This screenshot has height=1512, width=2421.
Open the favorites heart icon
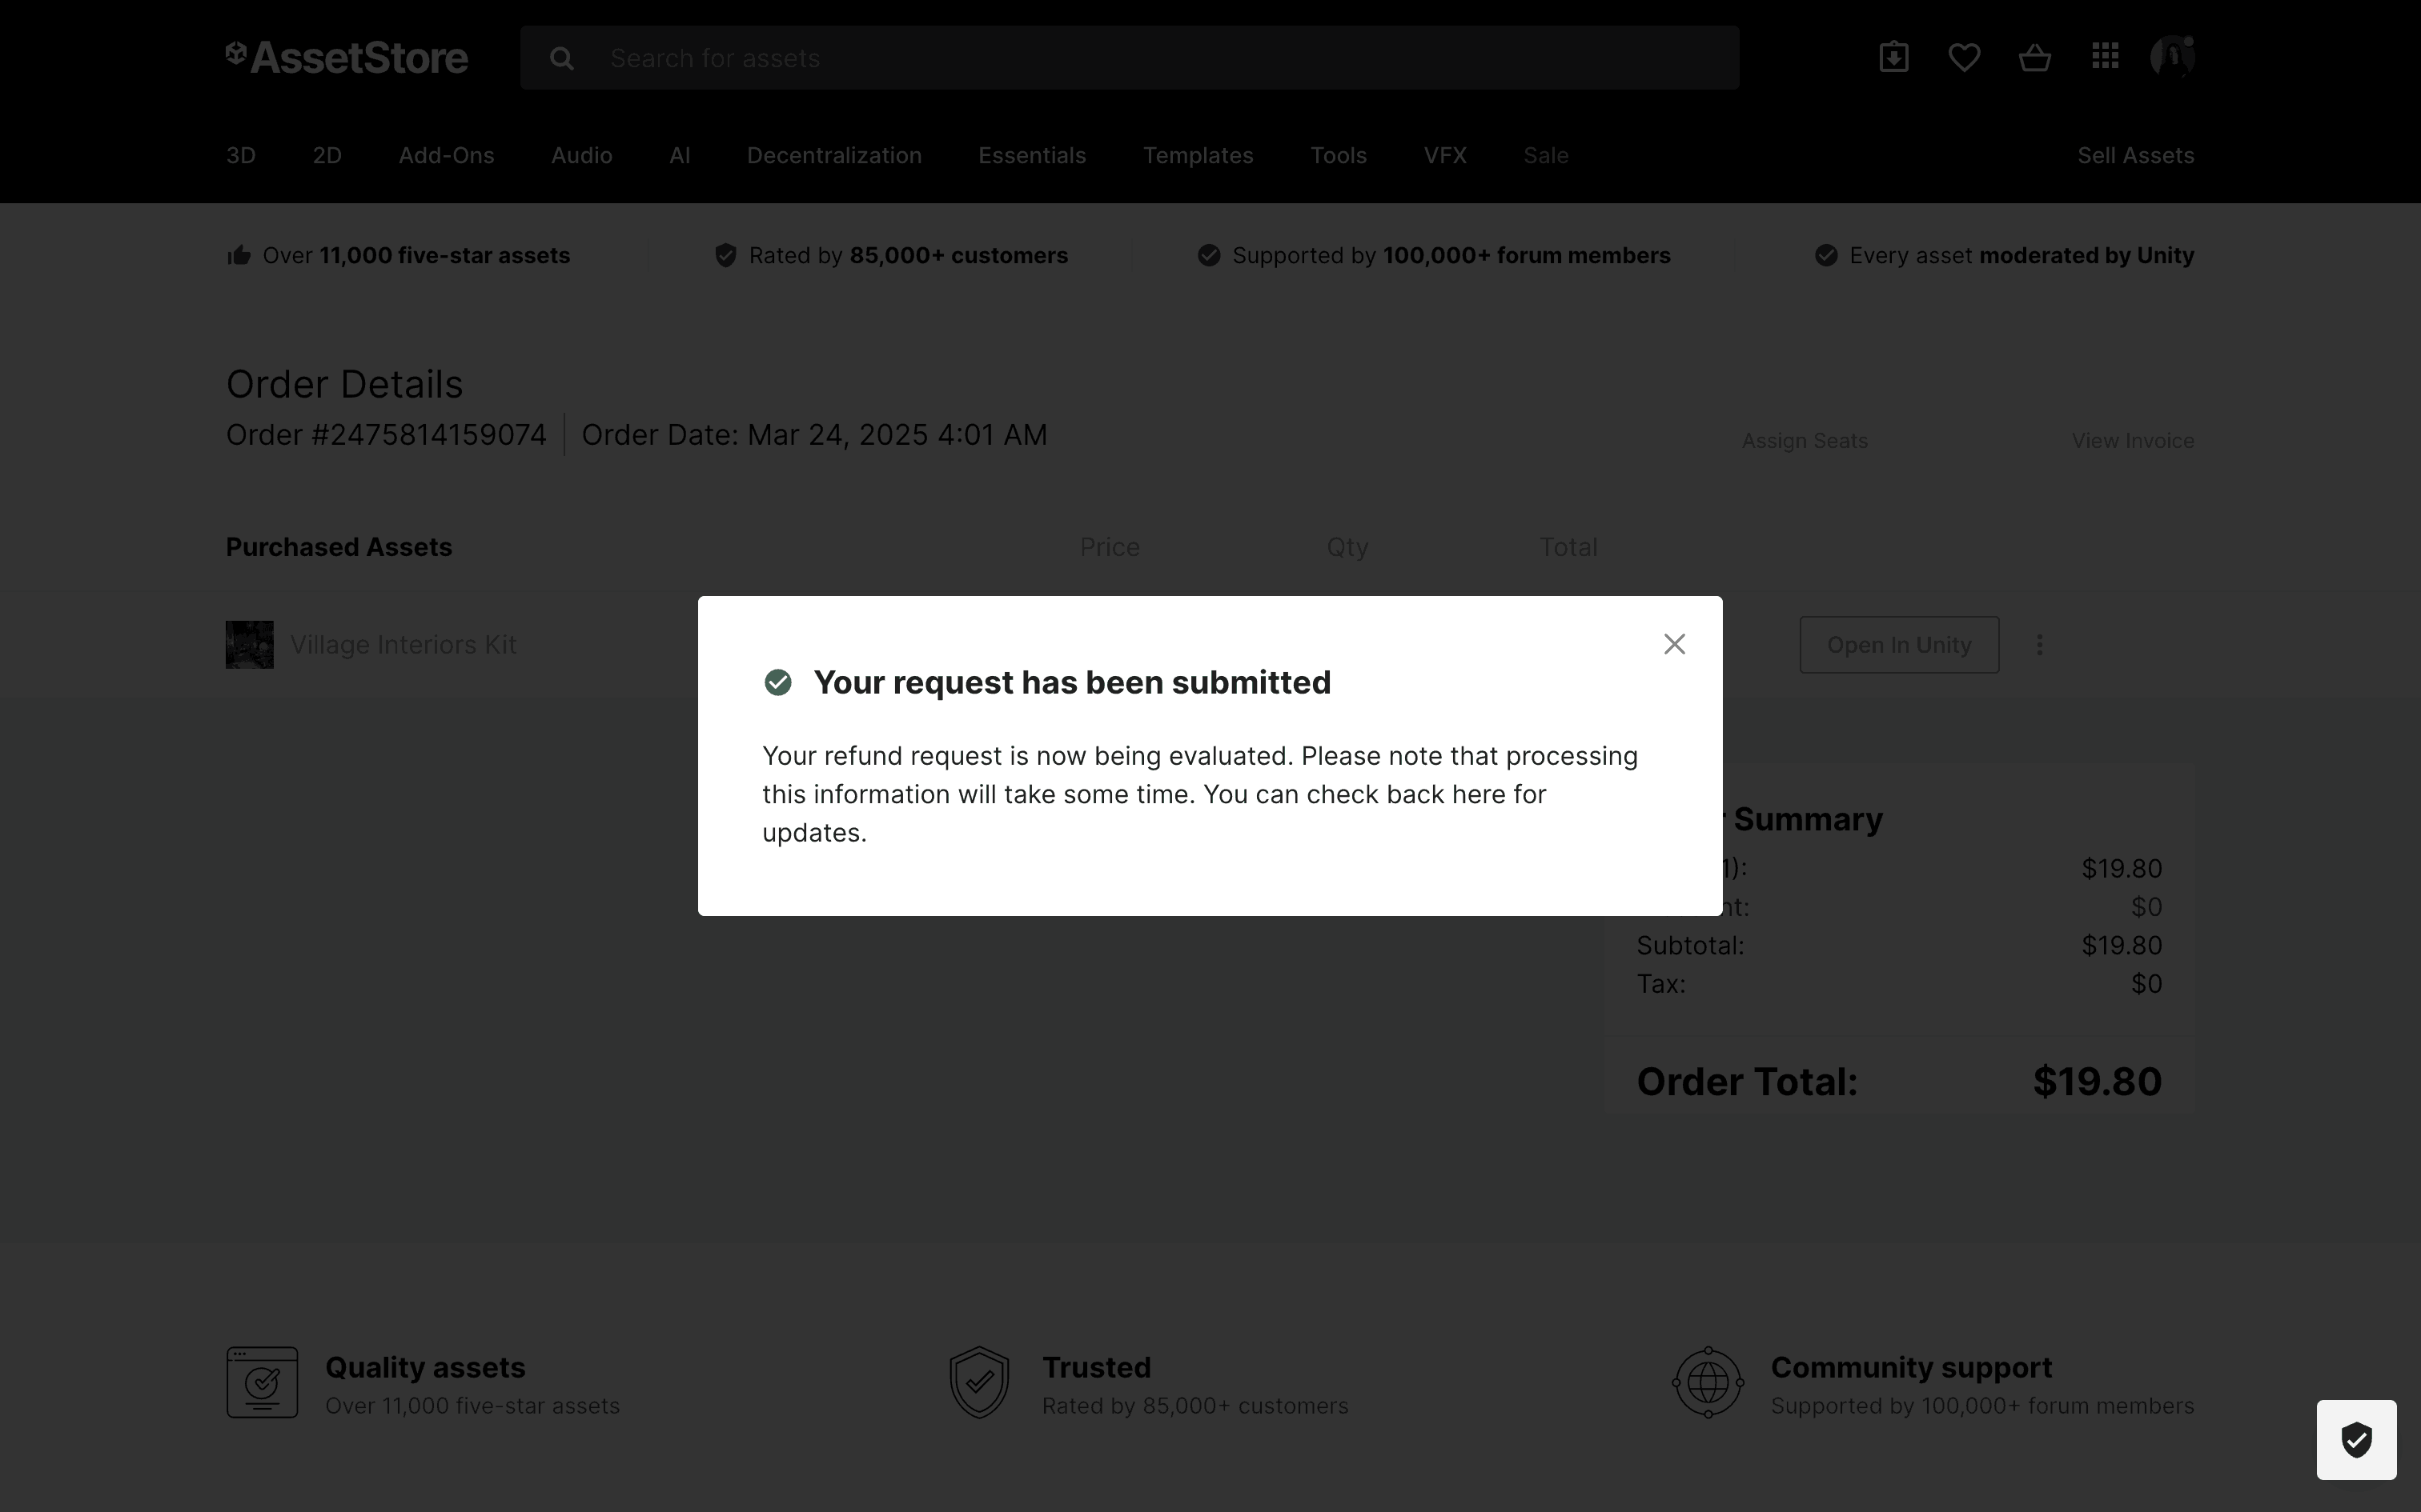1964,57
